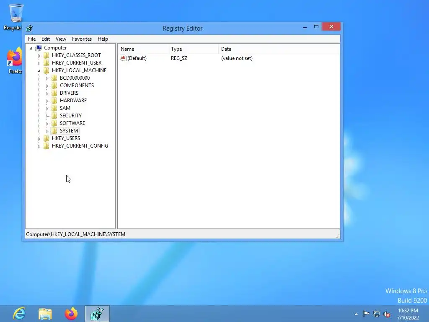Expand the SOFTWARE key arrow
429x322 pixels.
[x=47, y=124]
